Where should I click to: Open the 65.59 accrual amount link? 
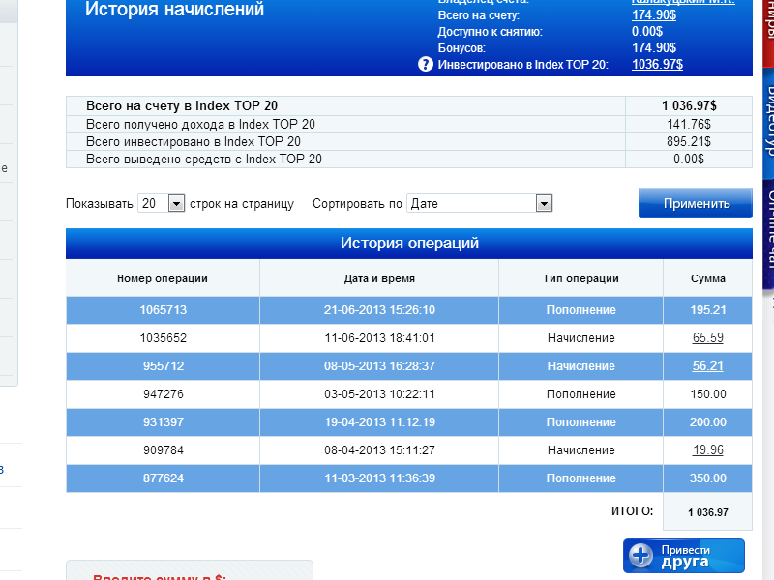[x=708, y=337]
